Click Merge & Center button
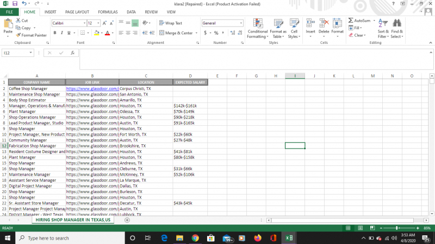Viewport: 435px width, 244px height. click(176, 33)
